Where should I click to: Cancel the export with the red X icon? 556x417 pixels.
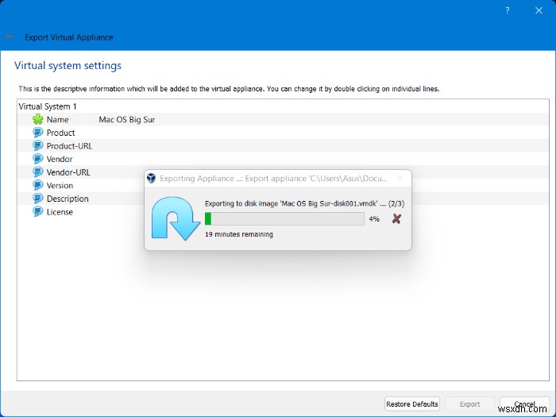(396, 218)
